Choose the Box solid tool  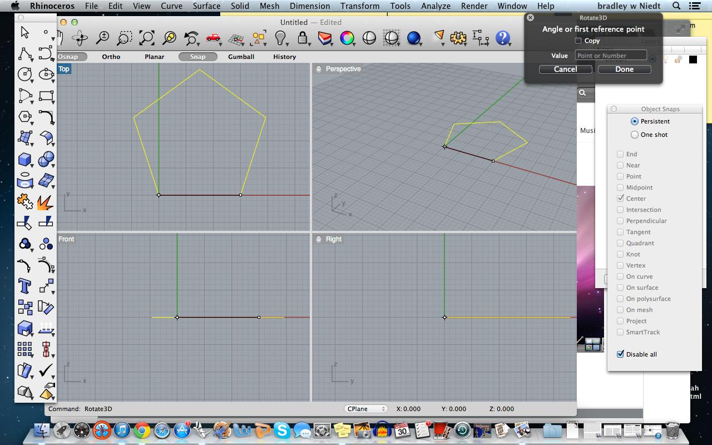click(x=24, y=160)
